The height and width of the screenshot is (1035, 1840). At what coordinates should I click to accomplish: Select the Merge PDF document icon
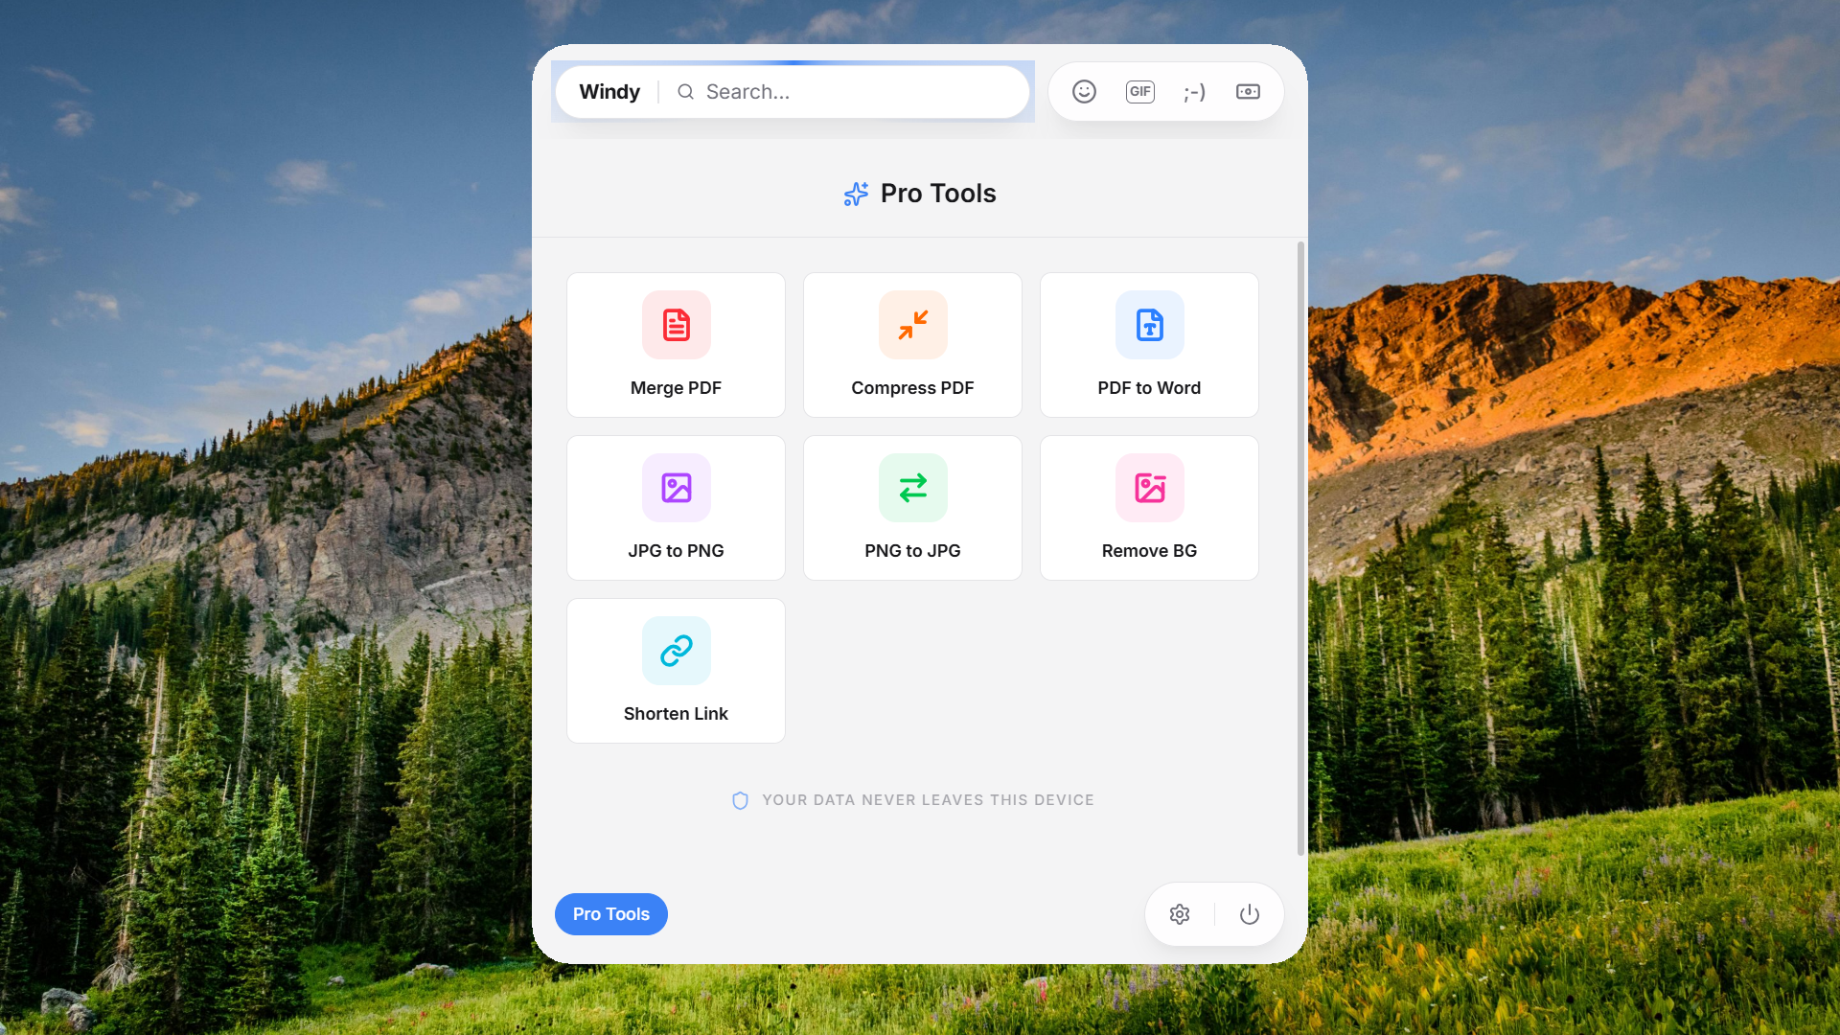[x=676, y=325]
